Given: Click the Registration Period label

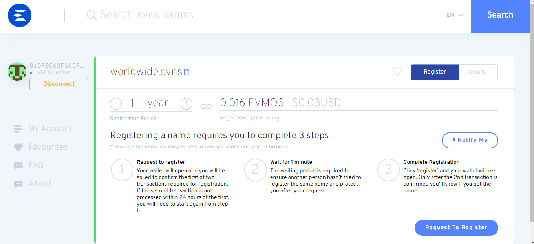Looking at the screenshot, I should (x=133, y=118).
